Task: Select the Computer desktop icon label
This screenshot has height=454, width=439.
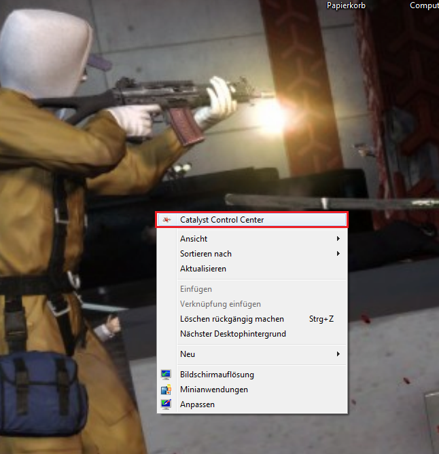Action: (424, 5)
